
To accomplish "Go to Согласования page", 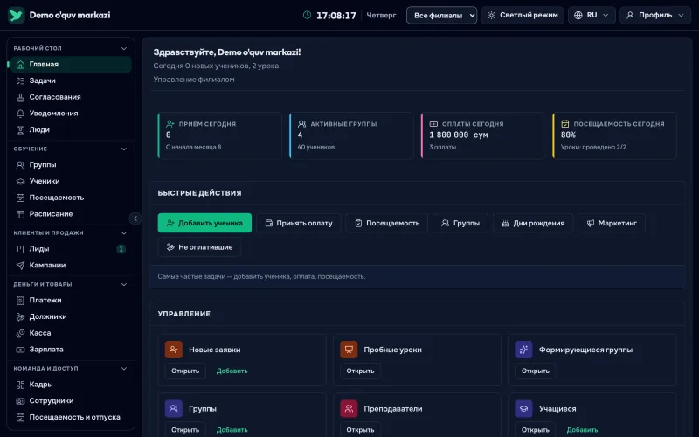I will tap(71, 97).
